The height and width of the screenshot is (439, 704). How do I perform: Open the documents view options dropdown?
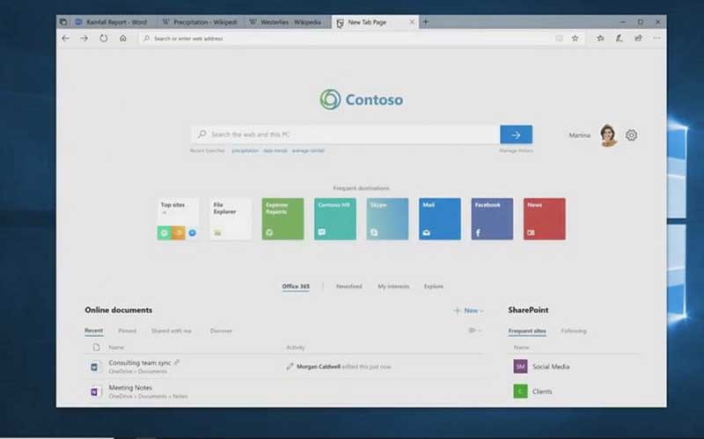tap(475, 331)
